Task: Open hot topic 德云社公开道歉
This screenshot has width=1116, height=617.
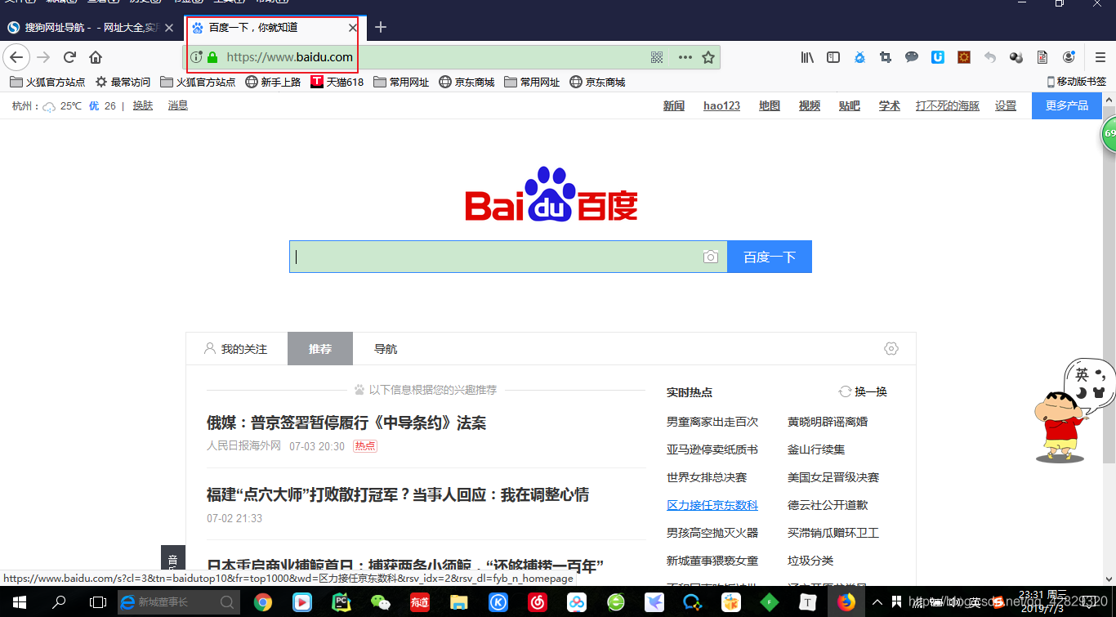Action: [x=828, y=505]
